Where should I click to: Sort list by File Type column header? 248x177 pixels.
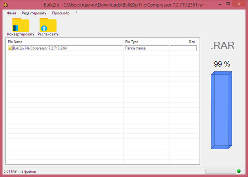tap(146, 42)
